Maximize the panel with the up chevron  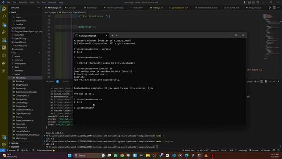tap(274, 81)
